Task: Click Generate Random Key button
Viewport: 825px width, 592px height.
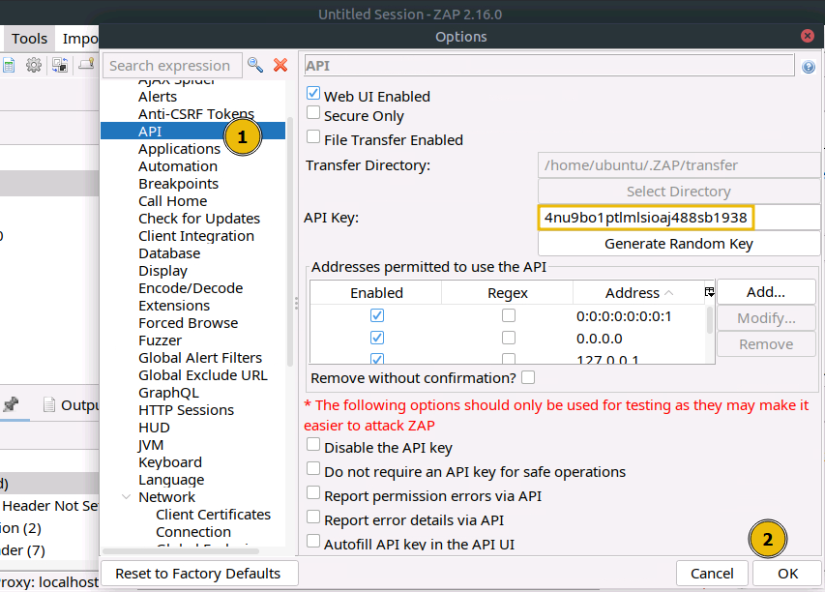Action: point(679,244)
